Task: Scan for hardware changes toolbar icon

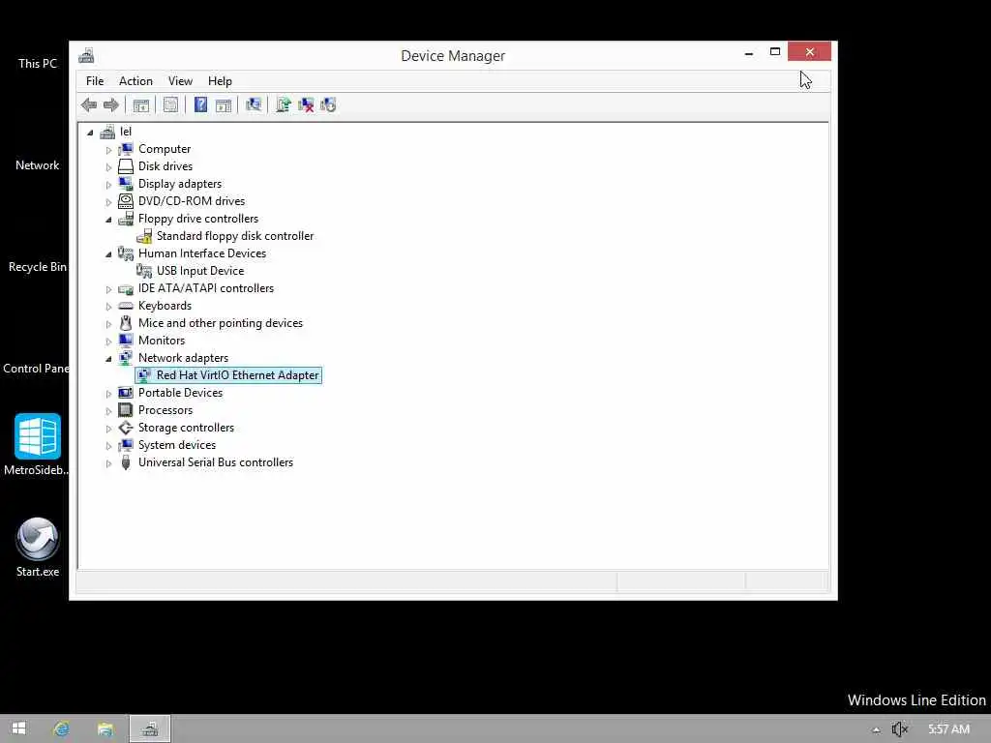Action: [x=254, y=104]
